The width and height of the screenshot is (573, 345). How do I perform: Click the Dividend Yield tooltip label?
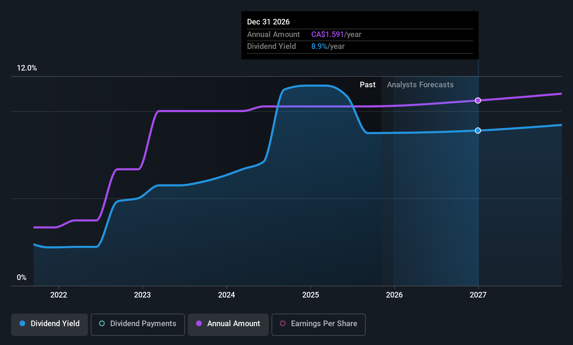coord(271,46)
